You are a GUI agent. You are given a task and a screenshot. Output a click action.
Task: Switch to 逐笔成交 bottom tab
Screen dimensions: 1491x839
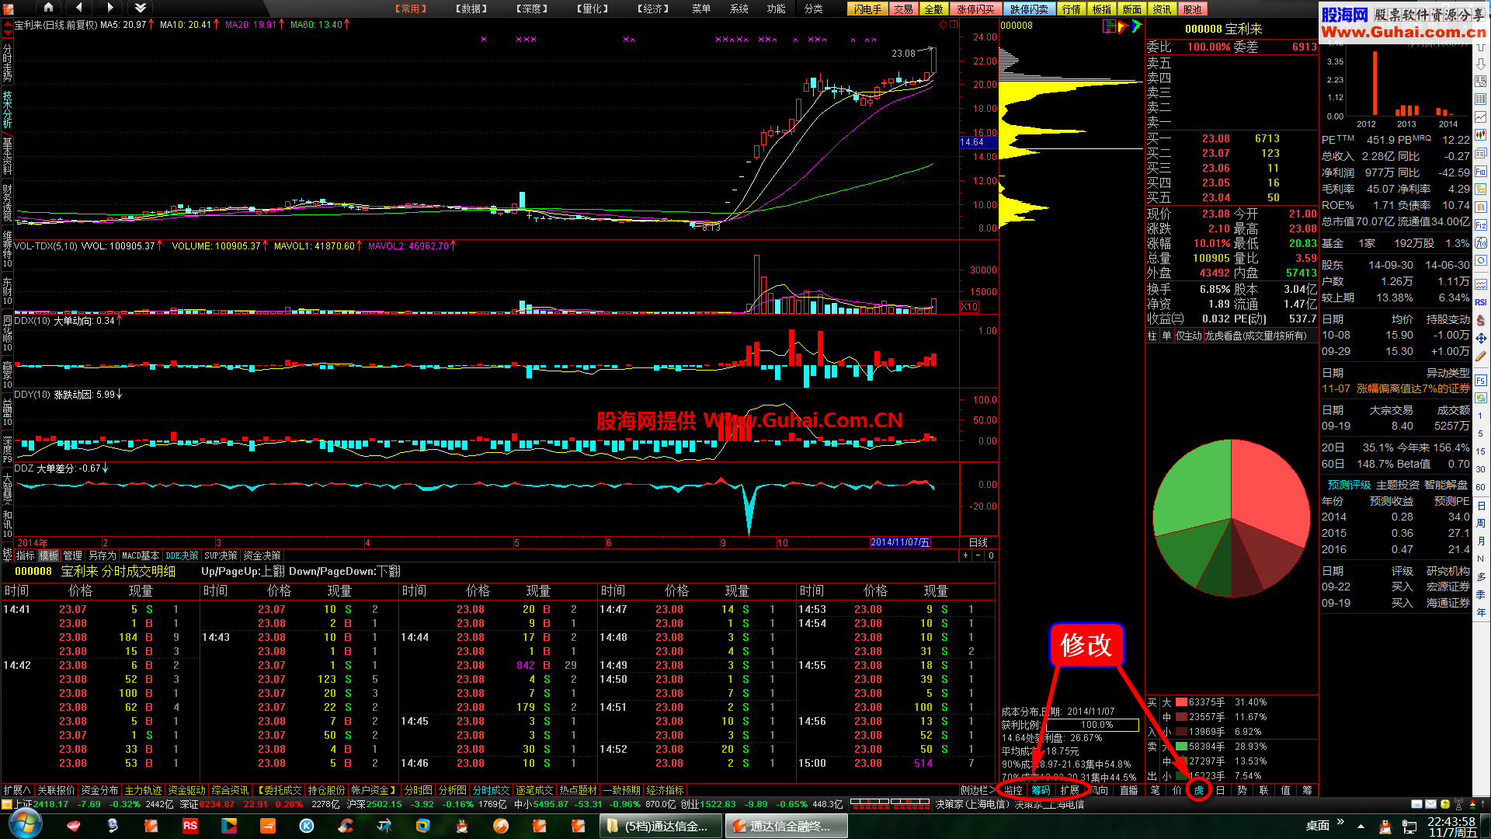coord(535,790)
